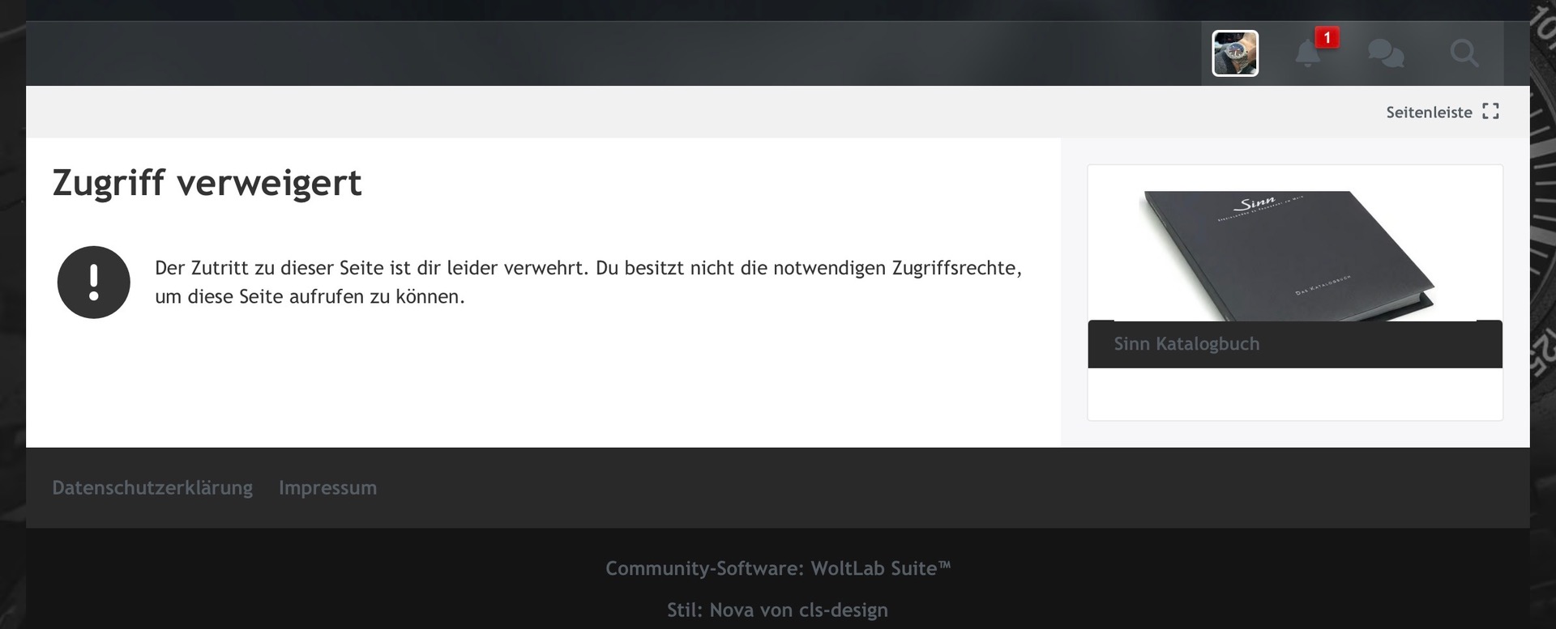Click the blank area below Sinn Katalogbuch caption
This screenshot has height=629, width=1556.
click(1294, 393)
